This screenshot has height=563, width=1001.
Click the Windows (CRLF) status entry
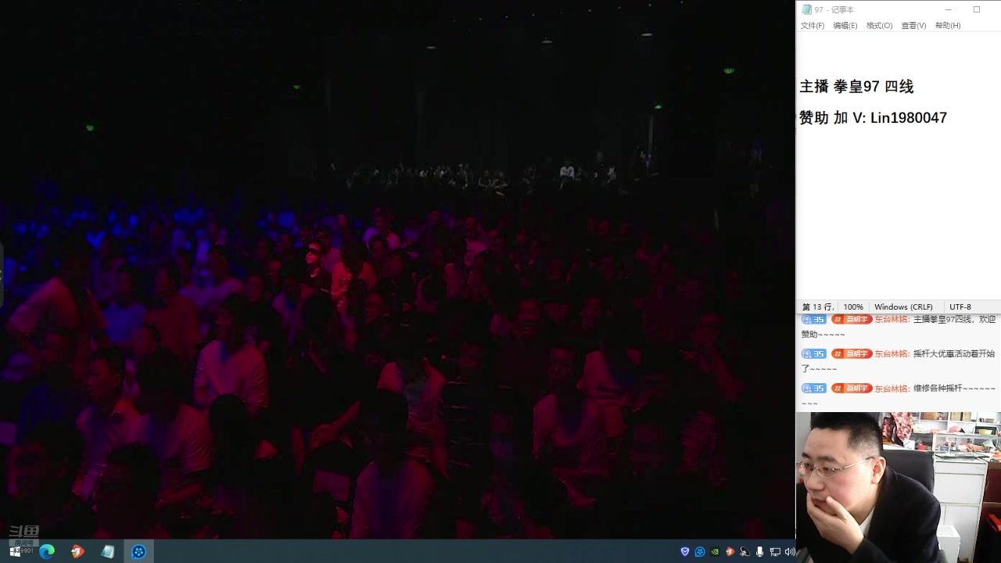[903, 307]
